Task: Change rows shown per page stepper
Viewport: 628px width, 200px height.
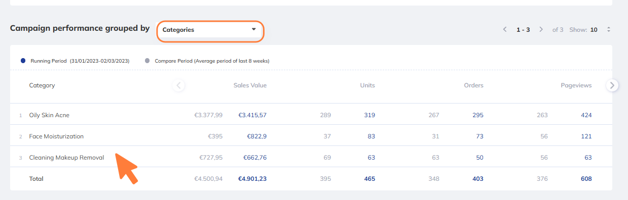Action: pos(609,30)
